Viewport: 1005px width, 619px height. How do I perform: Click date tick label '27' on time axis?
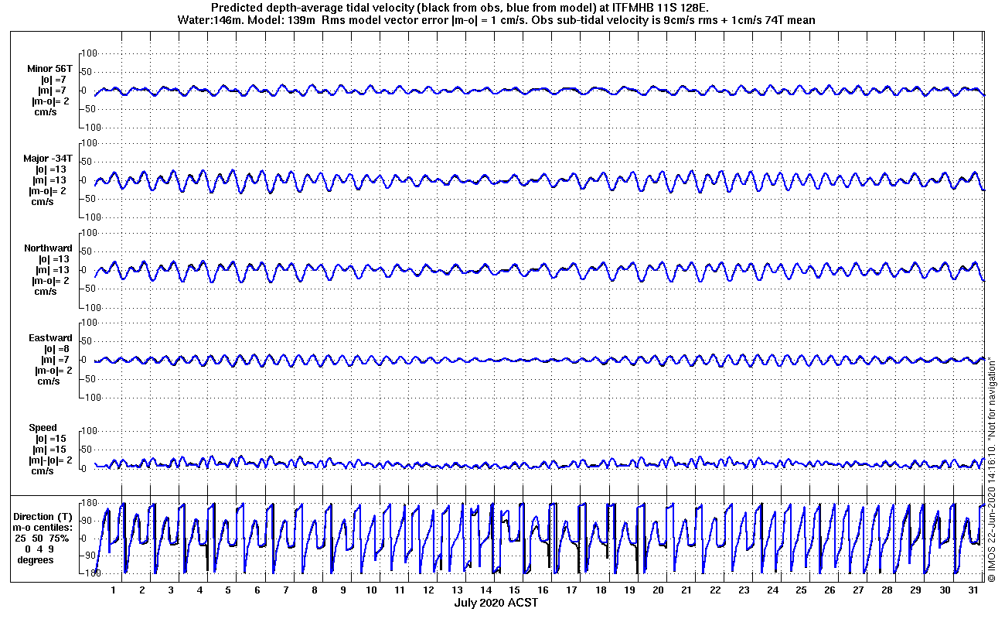[x=858, y=590]
